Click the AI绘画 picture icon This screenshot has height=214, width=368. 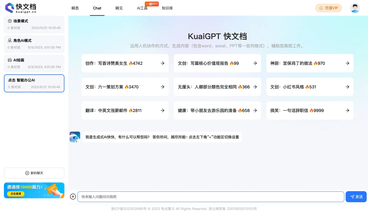click(x=10, y=60)
